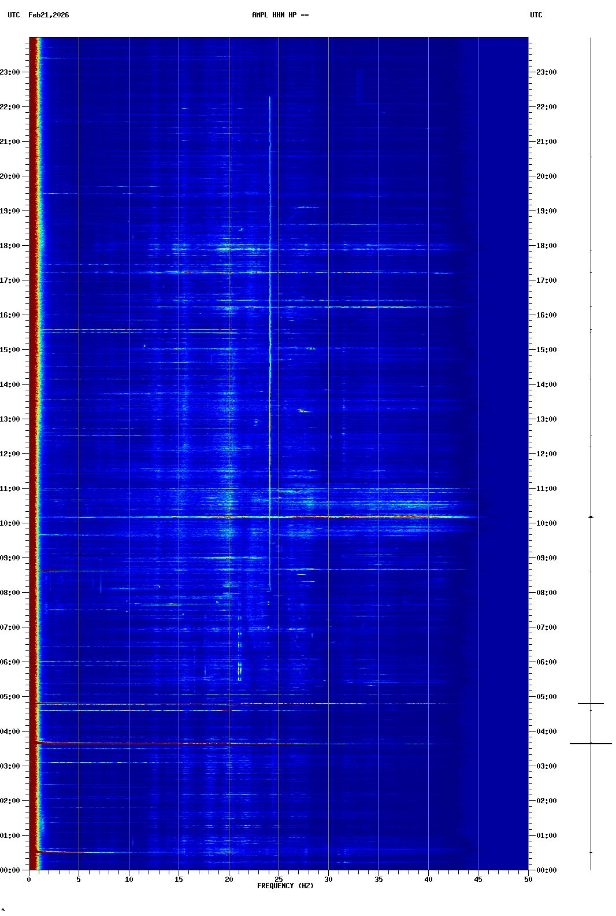Click the FREQUENCY (HZ) axis label
Screen dimensions: 616x916
(x=285, y=886)
